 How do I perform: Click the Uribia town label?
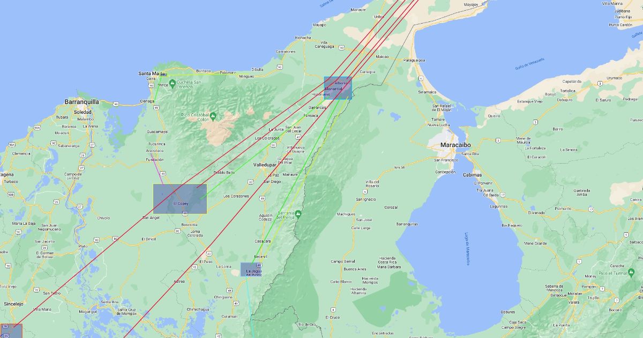379,17
